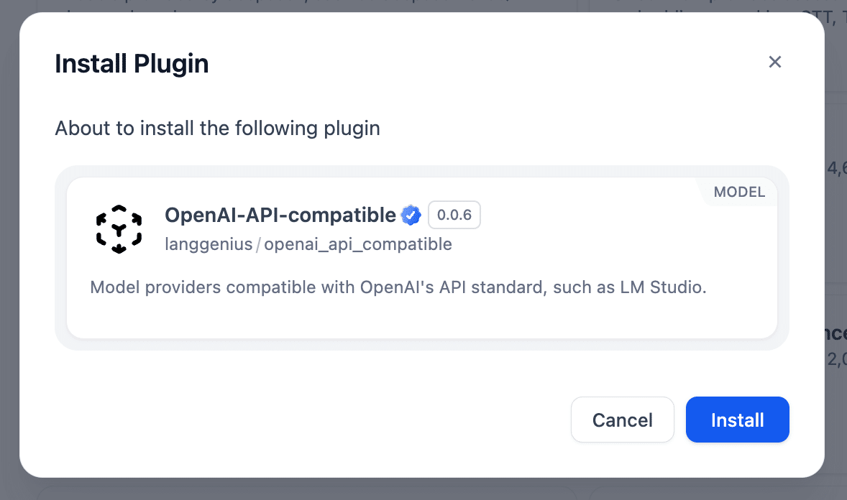Open the langgenius author link
847x500 pixels.
(x=208, y=244)
